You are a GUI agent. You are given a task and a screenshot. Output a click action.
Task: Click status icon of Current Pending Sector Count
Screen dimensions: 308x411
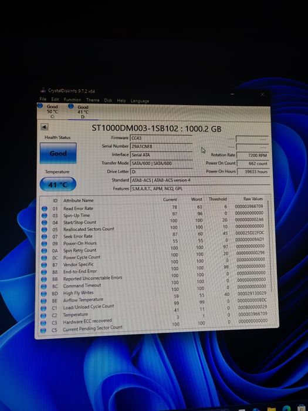point(43,331)
